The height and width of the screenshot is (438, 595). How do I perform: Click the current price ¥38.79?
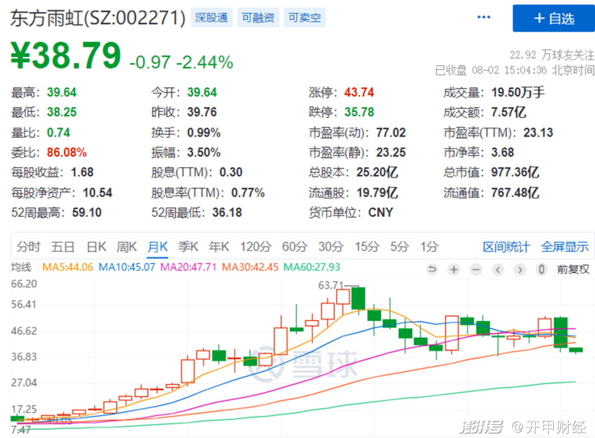point(66,56)
